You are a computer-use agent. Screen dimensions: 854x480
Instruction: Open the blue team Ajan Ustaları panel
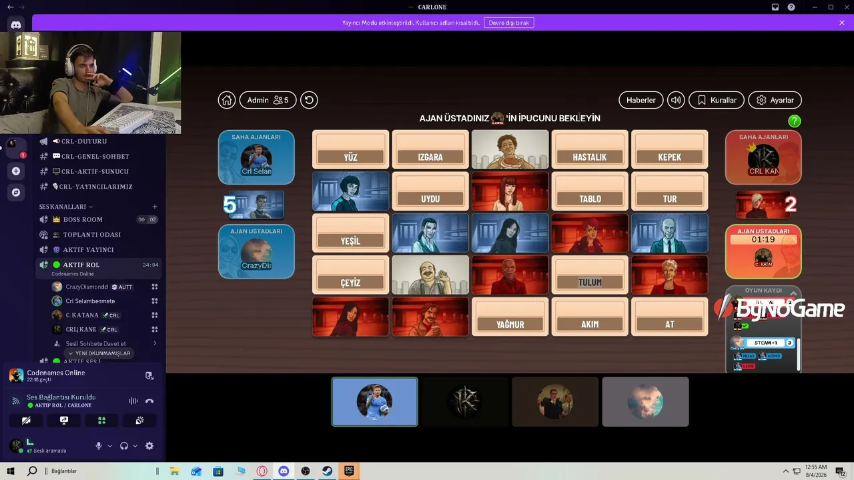256,251
